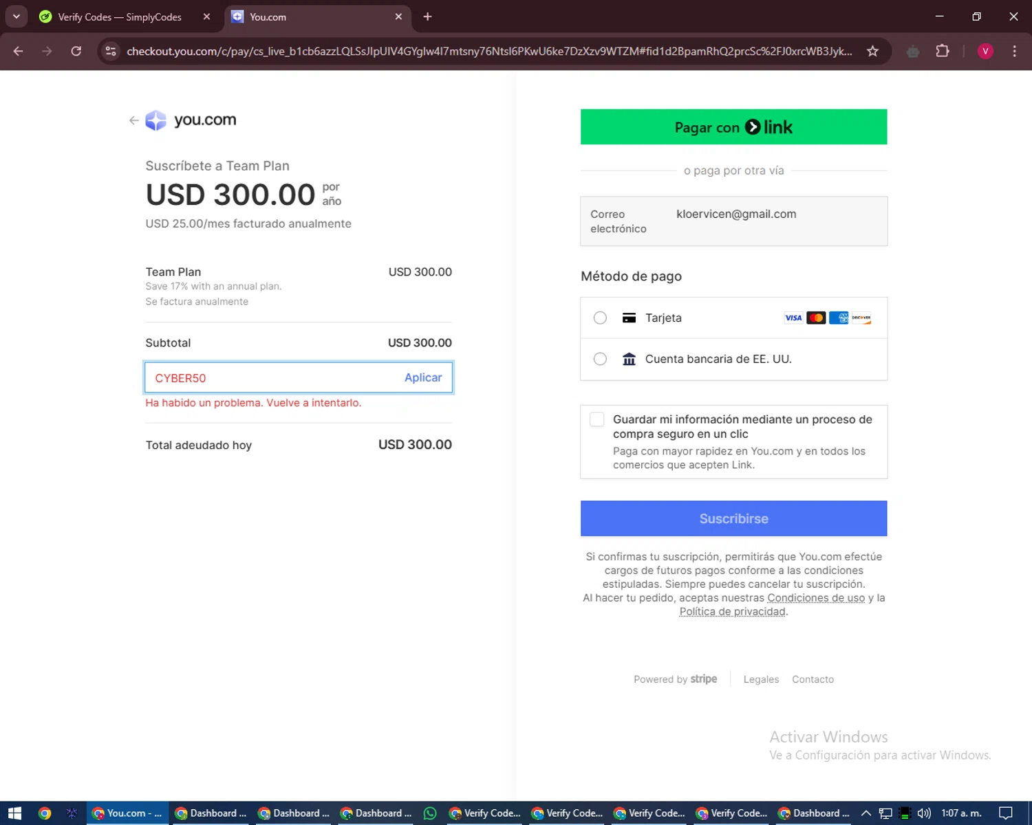Viewport: 1032px width, 825px height.
Task: Open the tab search dropdown chevron
Action: coord(16,16)
